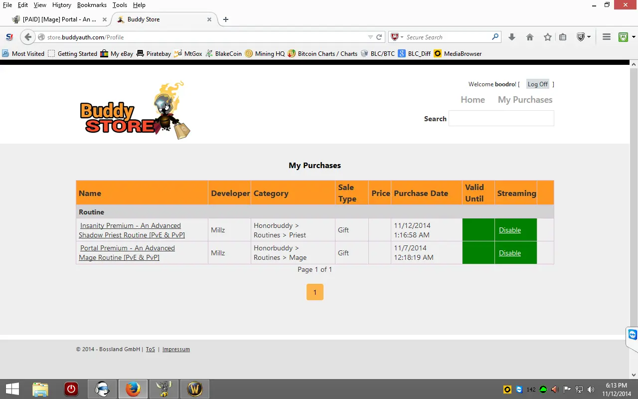Open the downloads arrow in Firefox toolbar
638x399 pixels.
[x=512, y=37]
